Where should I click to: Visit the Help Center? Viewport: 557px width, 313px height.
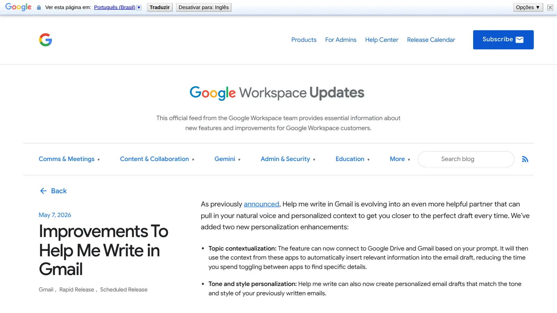click(x=382, y=40)
